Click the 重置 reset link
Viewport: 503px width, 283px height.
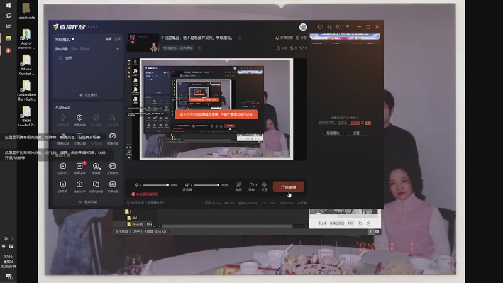coord(368,123)
